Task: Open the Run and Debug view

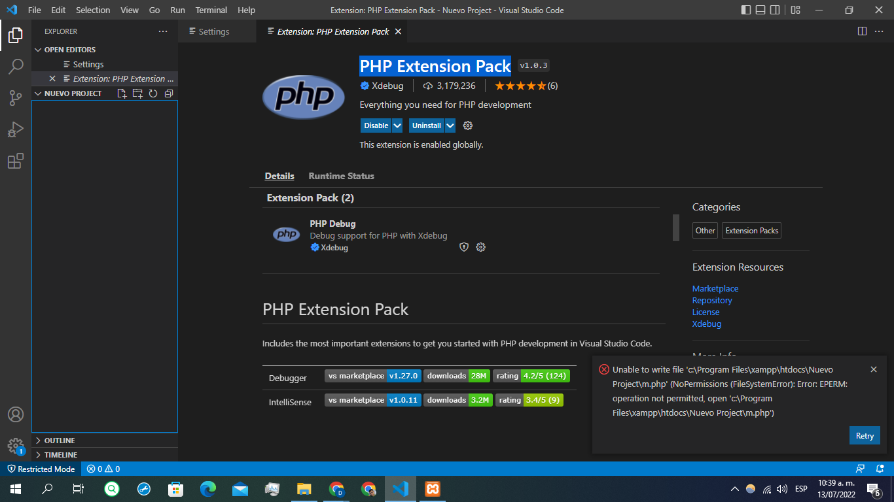Action: pyautogui.click(x=16, y=129)
